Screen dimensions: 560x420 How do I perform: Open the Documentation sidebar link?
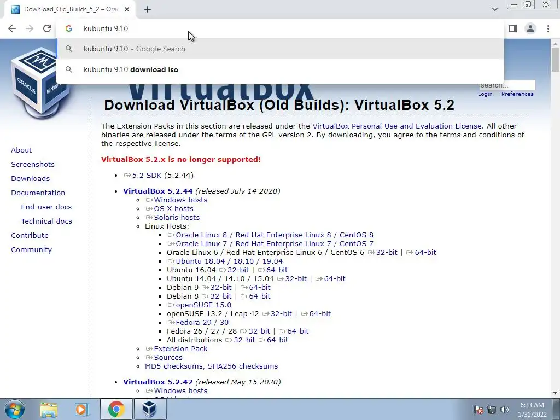click(x=38, y=193)
